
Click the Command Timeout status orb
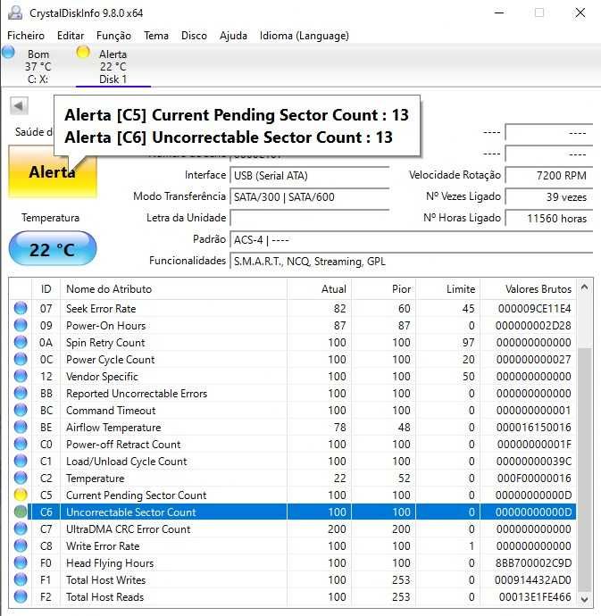(21, 410)
